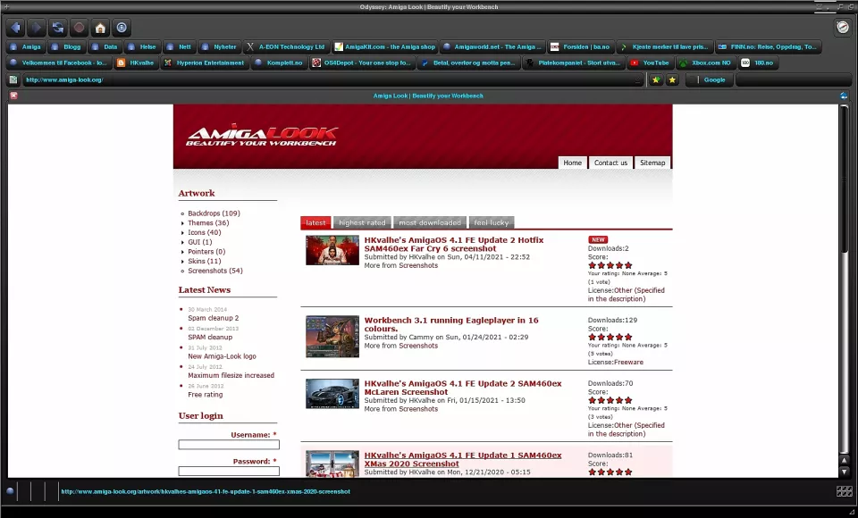Screen dimensions: 858x518
Task: Click the Forward navigation arrow
Action: (x=36, y=28)
